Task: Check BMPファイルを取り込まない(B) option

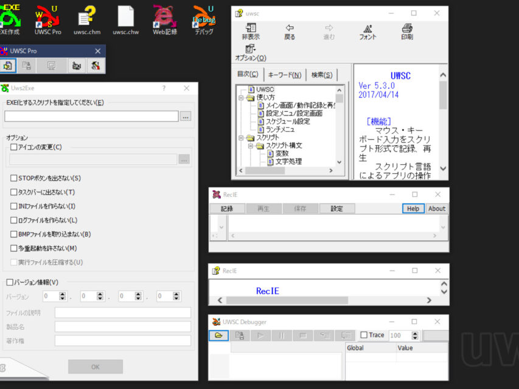Action: [13, 234]
